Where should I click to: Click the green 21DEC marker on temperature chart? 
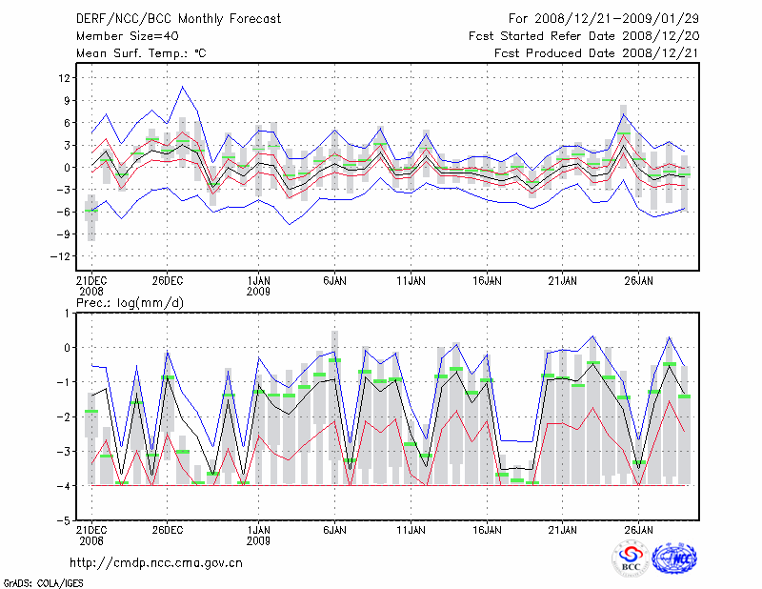coord(91,212)
